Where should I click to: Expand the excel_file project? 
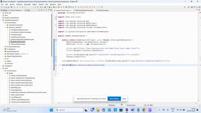[x=1, y=13]
